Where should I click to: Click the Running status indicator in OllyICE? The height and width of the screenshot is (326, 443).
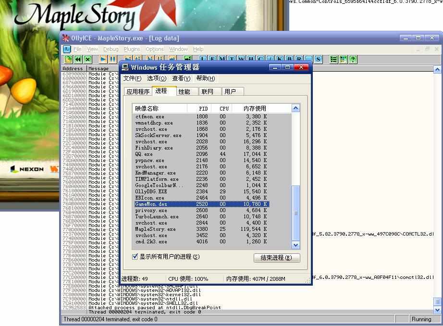pos(421,319)
